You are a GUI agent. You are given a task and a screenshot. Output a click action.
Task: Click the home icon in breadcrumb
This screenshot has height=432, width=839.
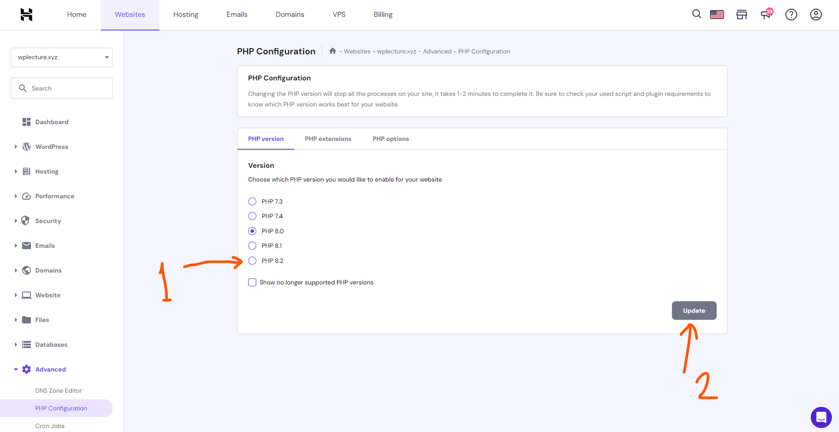point(332,51)
